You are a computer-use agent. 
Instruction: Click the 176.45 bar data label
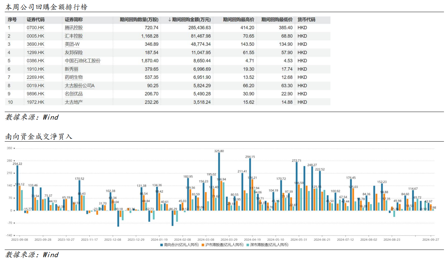pyautogui.click(x=351, y=178)
